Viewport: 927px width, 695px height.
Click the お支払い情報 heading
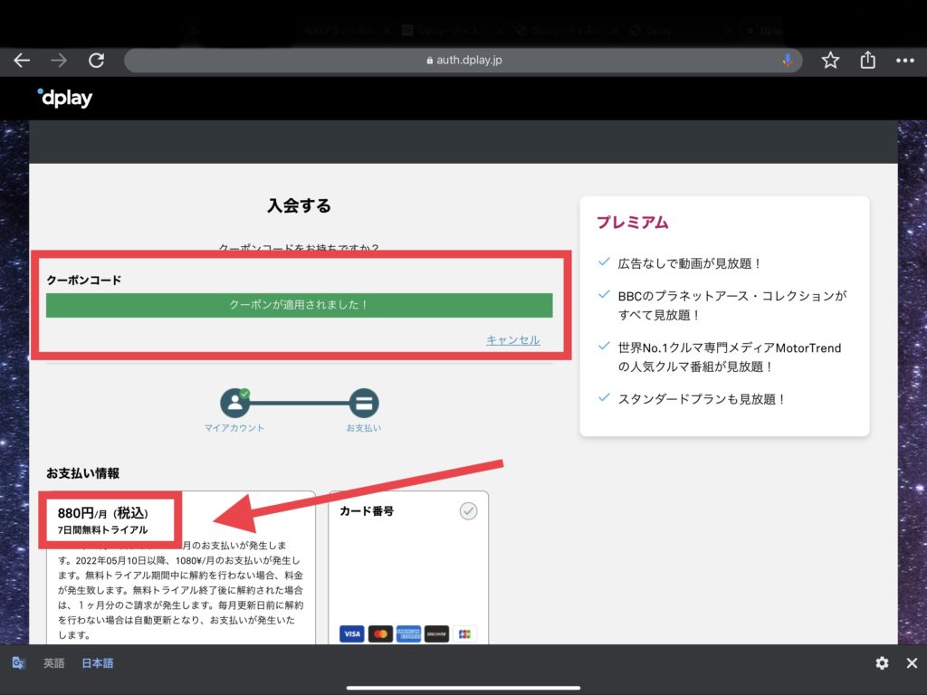pos(82,473)
